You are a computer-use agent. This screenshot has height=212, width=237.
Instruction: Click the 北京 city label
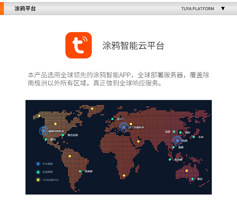click(168, 132)
